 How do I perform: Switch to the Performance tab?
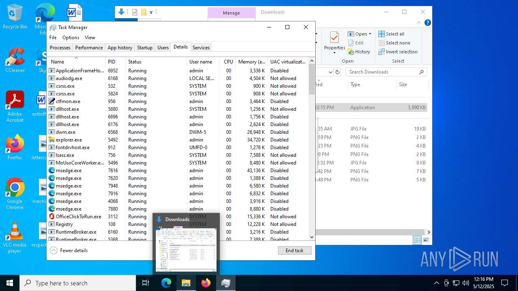(89, 48)
